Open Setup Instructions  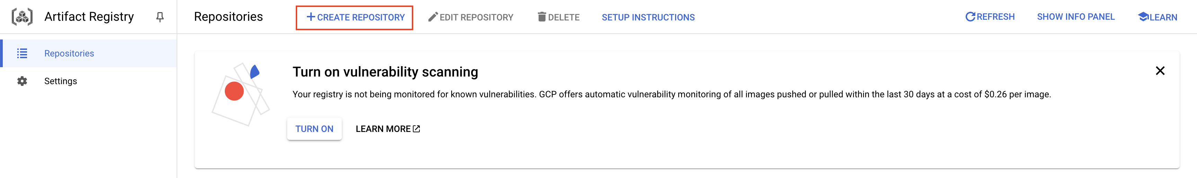(x=648, y=17)
